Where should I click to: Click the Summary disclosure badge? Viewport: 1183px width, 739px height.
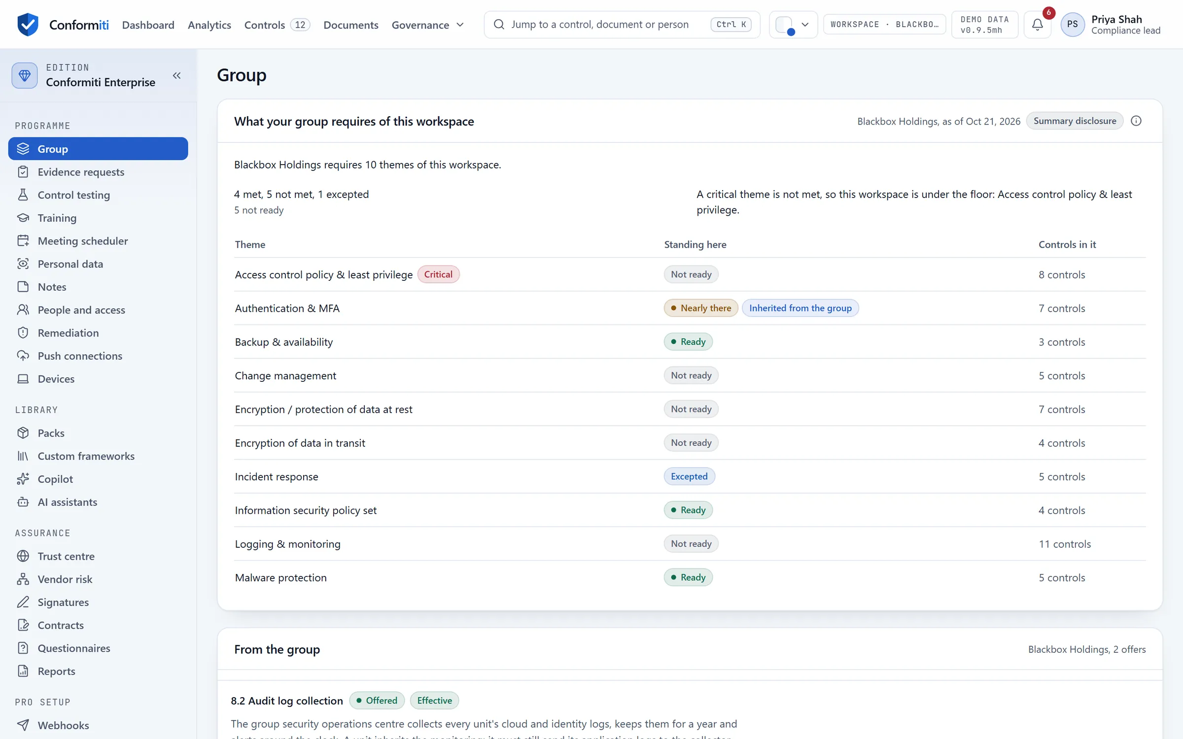coord(1075,121)
